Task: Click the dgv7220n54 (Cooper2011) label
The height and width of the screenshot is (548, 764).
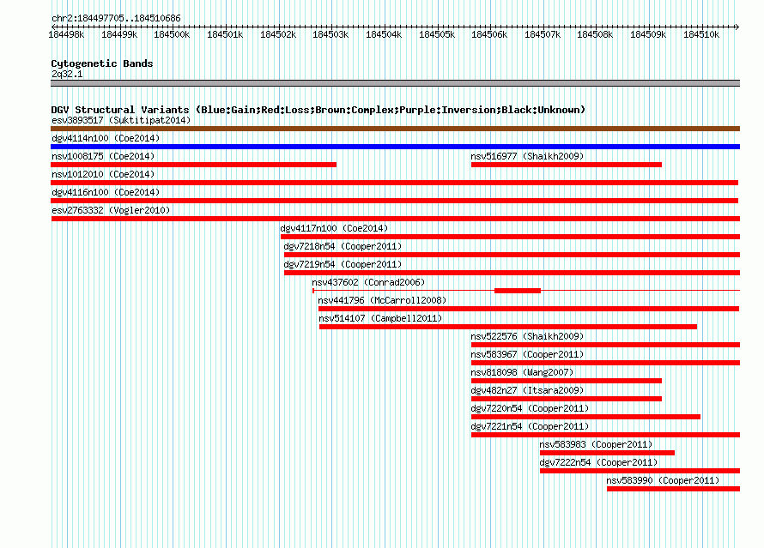Action: [530, 408]
